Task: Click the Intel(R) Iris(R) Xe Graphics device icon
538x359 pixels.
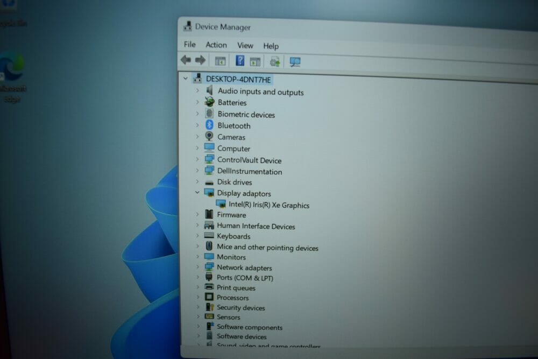Action: (221, 204)
